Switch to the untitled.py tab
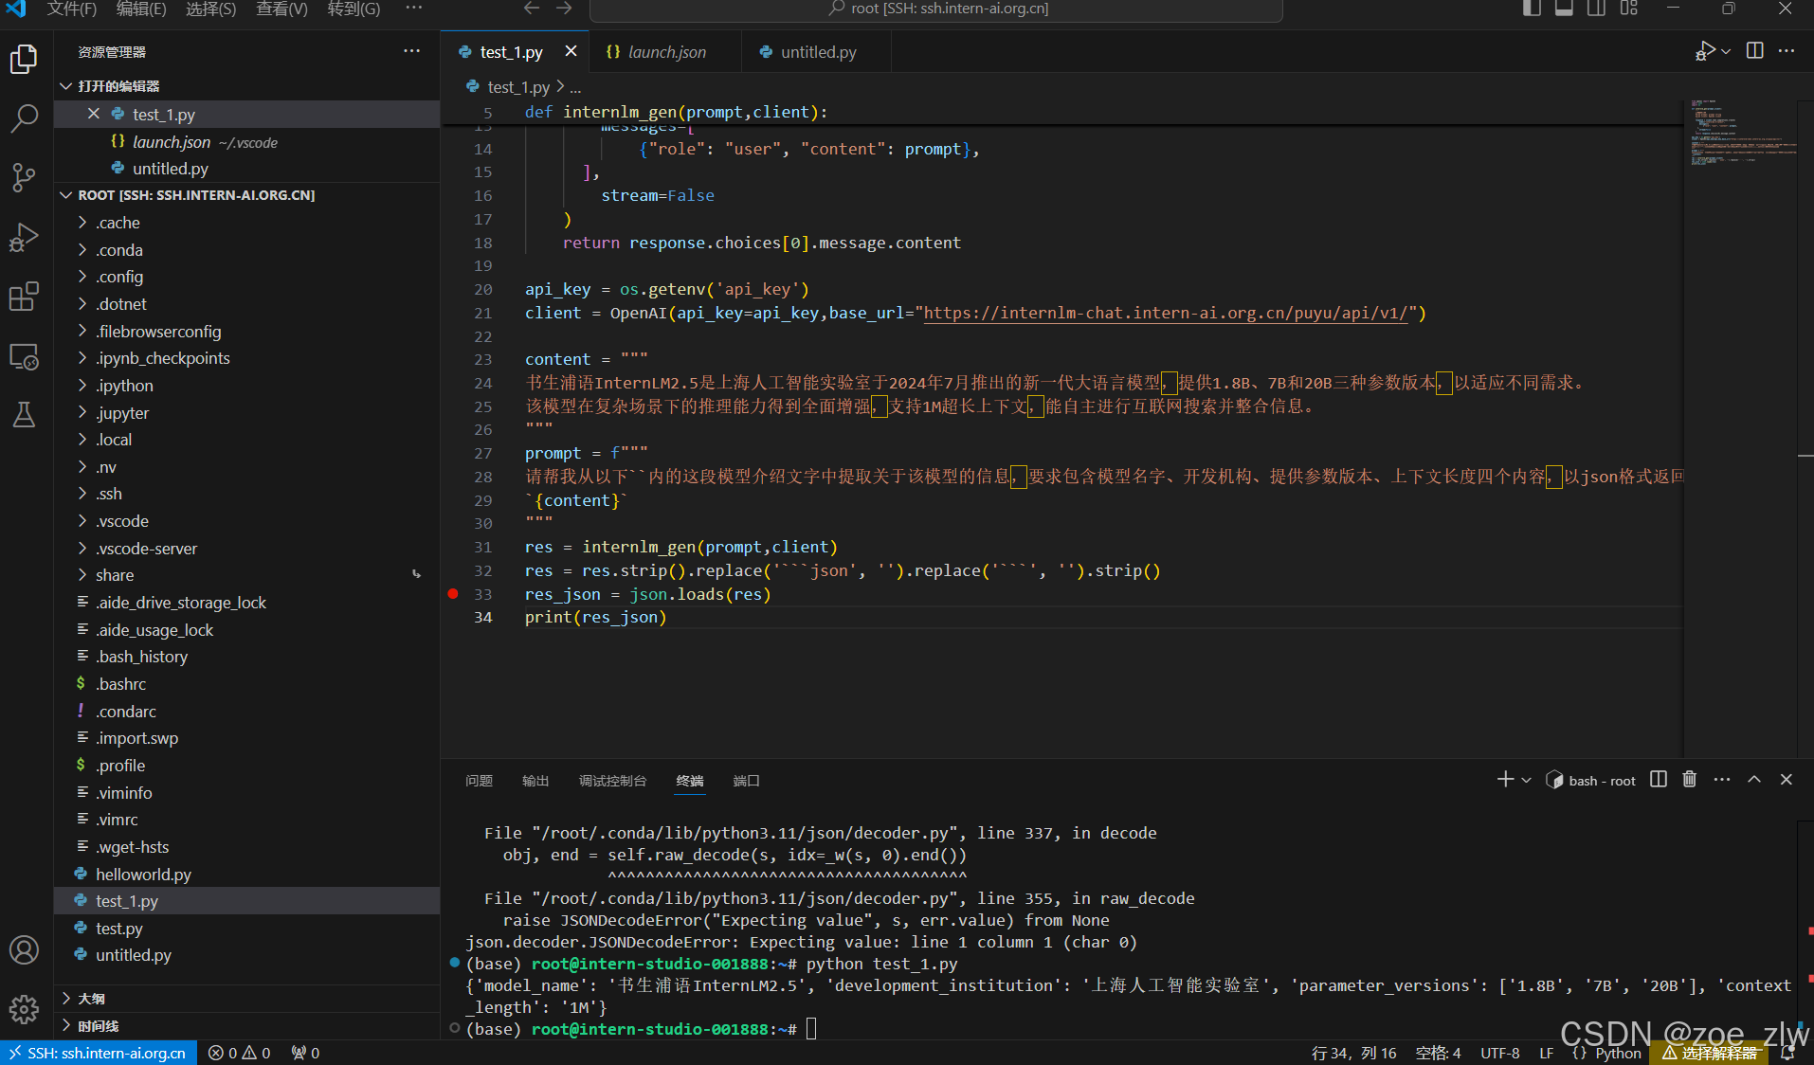Screen dimensions: 1814x1065 817,52
